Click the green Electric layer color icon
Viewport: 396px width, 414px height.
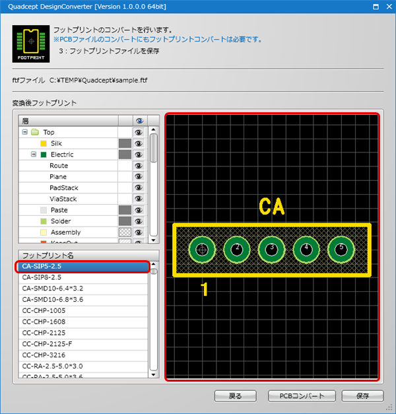point(44,155)
